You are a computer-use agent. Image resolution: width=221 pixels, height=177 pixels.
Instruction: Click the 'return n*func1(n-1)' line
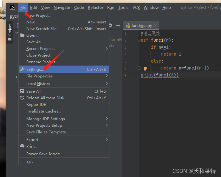pyautogui.click(x=185, y=68)
